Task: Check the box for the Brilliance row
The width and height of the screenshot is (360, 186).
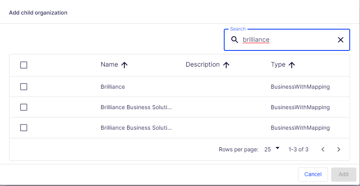Action: 24,87
